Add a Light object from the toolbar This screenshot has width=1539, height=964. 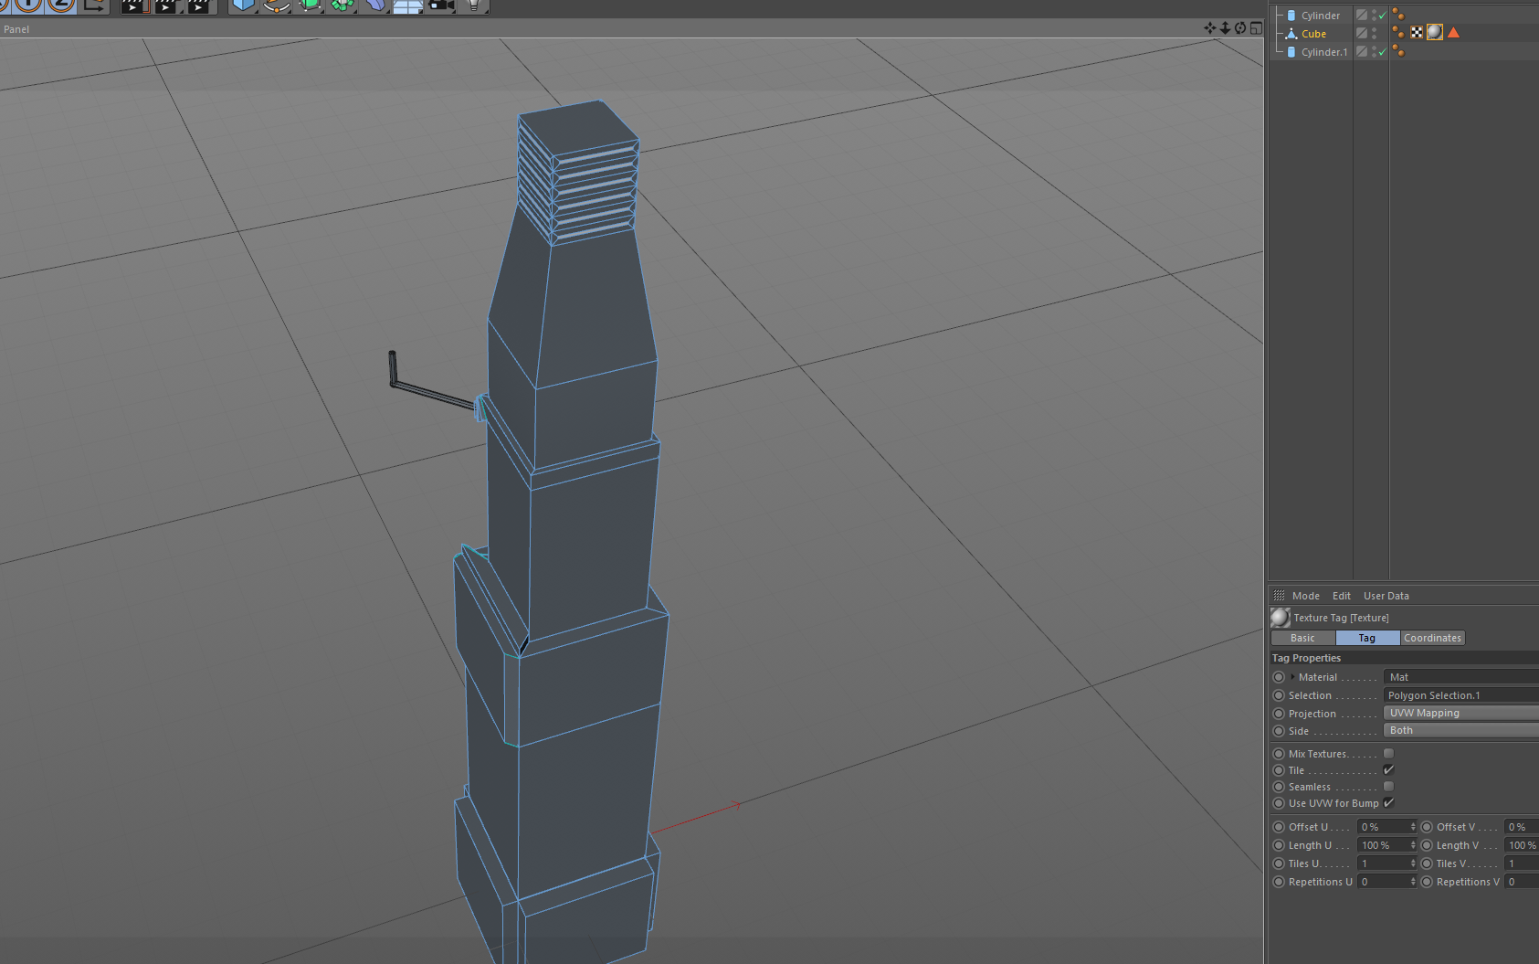(x=474, y=5)
